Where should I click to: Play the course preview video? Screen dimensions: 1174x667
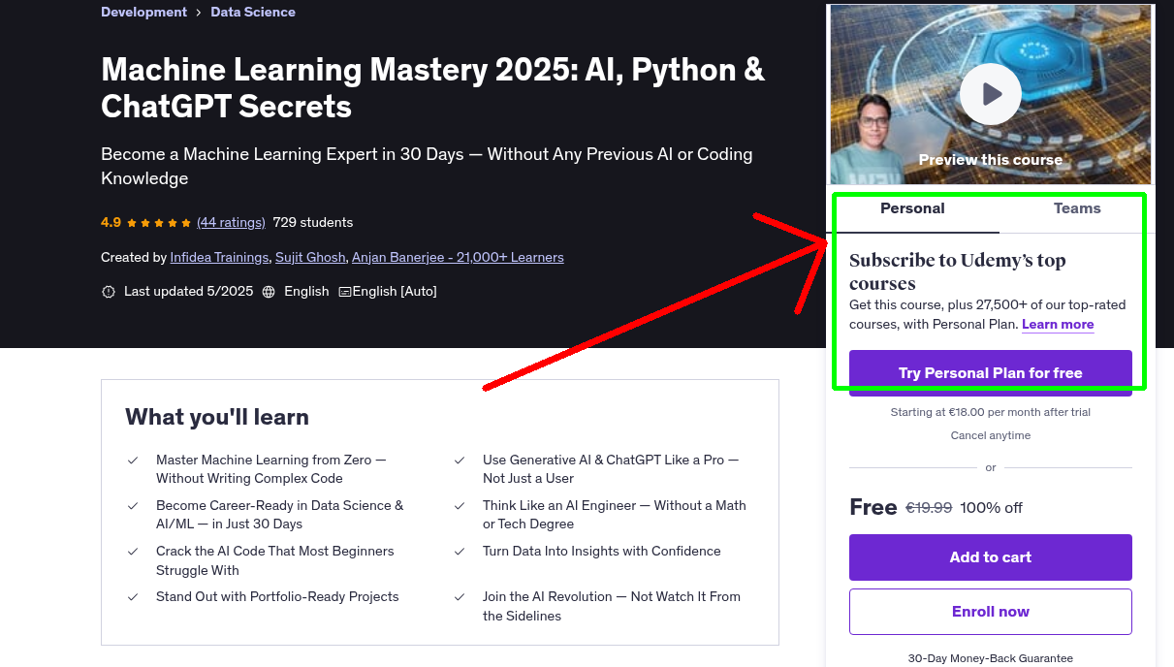point(990,94)
